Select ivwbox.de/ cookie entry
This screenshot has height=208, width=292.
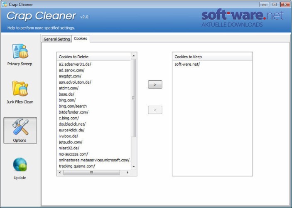pos(69,136)
